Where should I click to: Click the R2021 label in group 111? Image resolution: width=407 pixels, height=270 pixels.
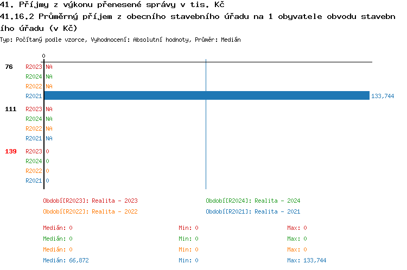(x=34, y=138)
